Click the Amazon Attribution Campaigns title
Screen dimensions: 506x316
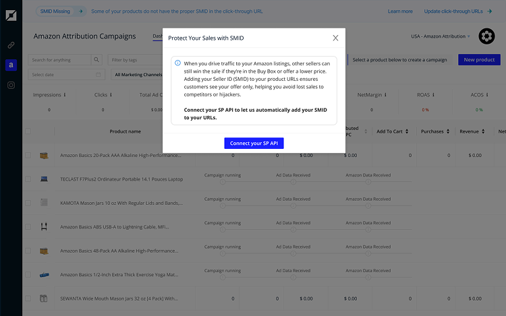84,36
